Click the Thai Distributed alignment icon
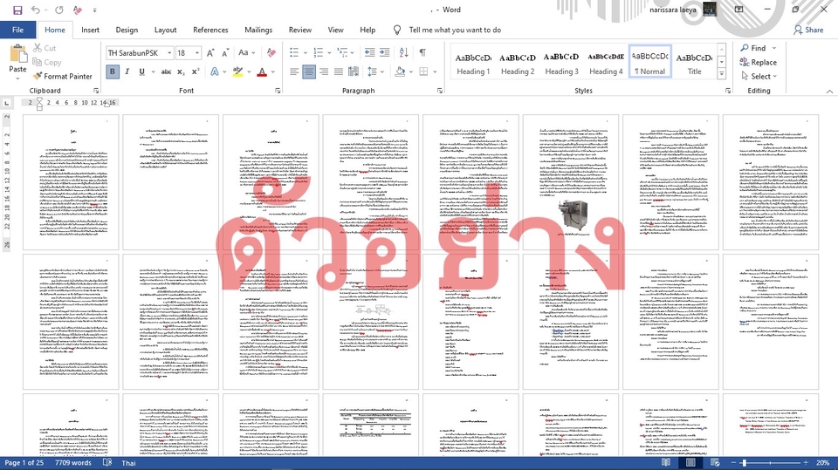Screen dimensions: 838x470 pyautogui.click(x=354, y=72)
